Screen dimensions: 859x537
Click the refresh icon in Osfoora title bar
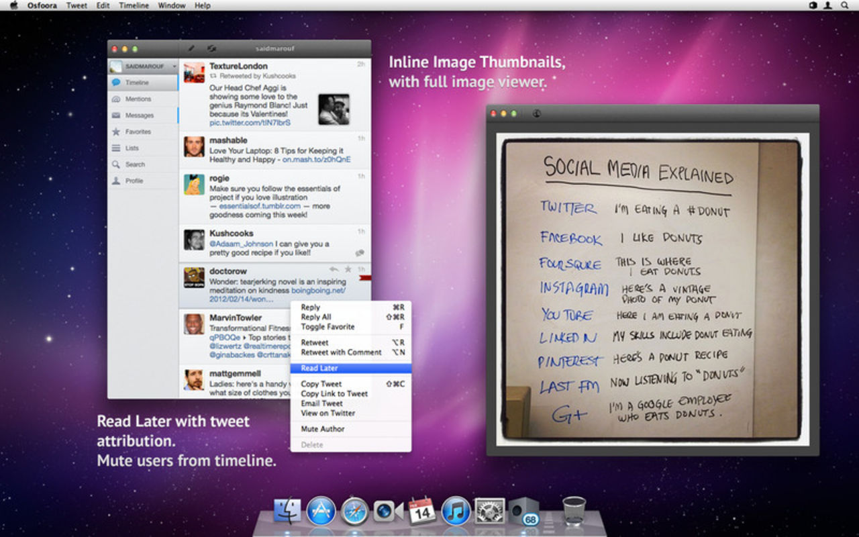[x=211, y=48]
